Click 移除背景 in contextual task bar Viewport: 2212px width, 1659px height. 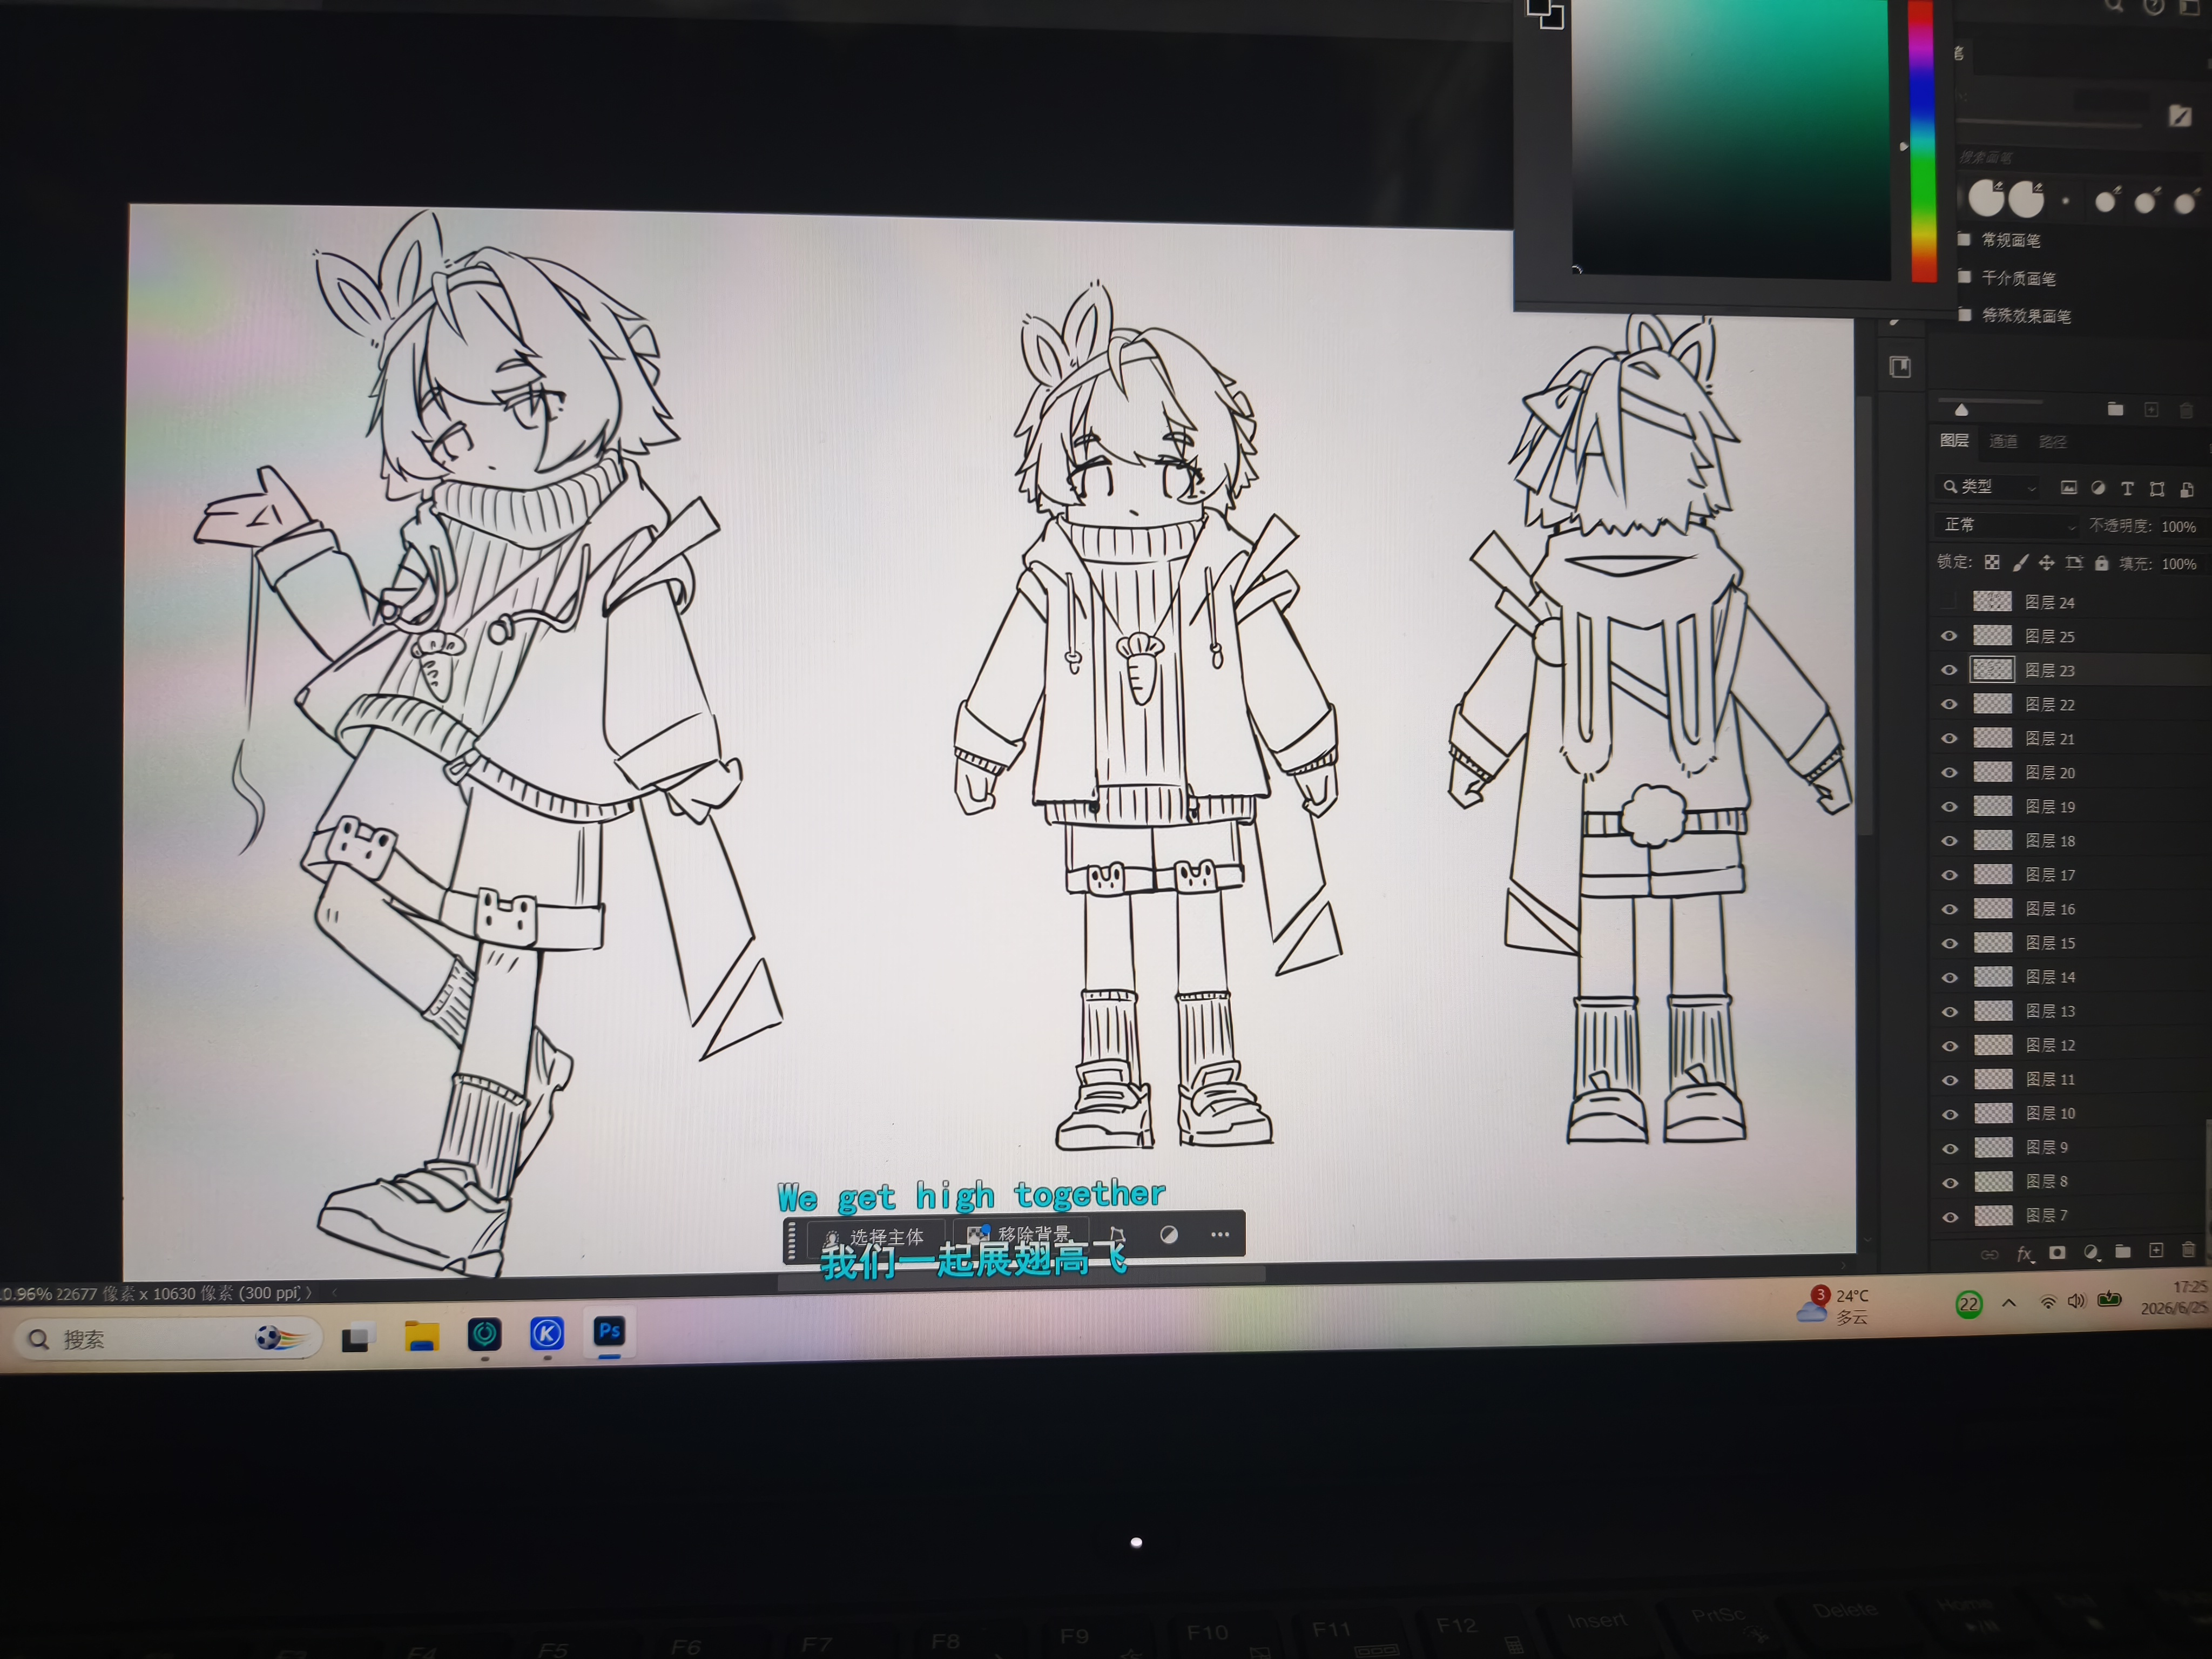pos(1020,1235)
